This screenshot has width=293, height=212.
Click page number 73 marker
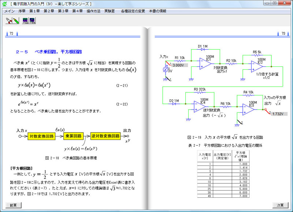point(283,33)
